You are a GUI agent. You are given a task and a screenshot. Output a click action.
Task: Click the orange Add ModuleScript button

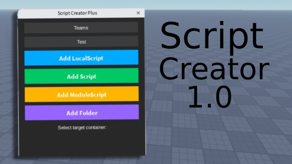pyautogui.click(x=82, y=94)
